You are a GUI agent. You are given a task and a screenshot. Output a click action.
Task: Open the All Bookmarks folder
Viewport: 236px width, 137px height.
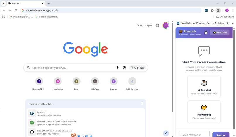225,17
